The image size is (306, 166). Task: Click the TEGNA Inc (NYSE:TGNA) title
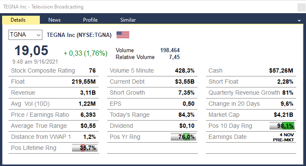[x=79, y=35]
